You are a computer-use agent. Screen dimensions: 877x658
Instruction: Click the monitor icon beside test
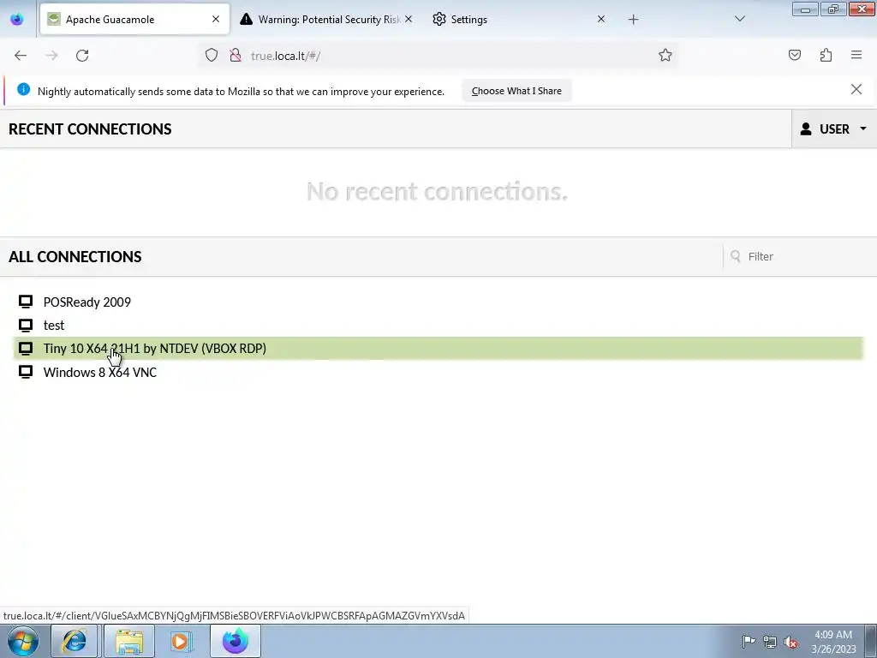(26, 325)
